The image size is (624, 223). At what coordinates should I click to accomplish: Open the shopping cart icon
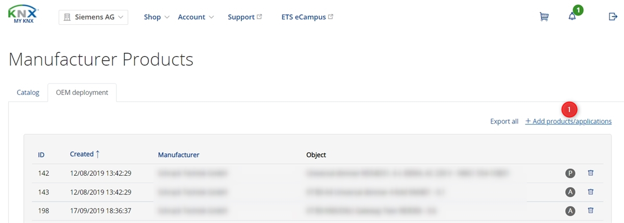544,17
